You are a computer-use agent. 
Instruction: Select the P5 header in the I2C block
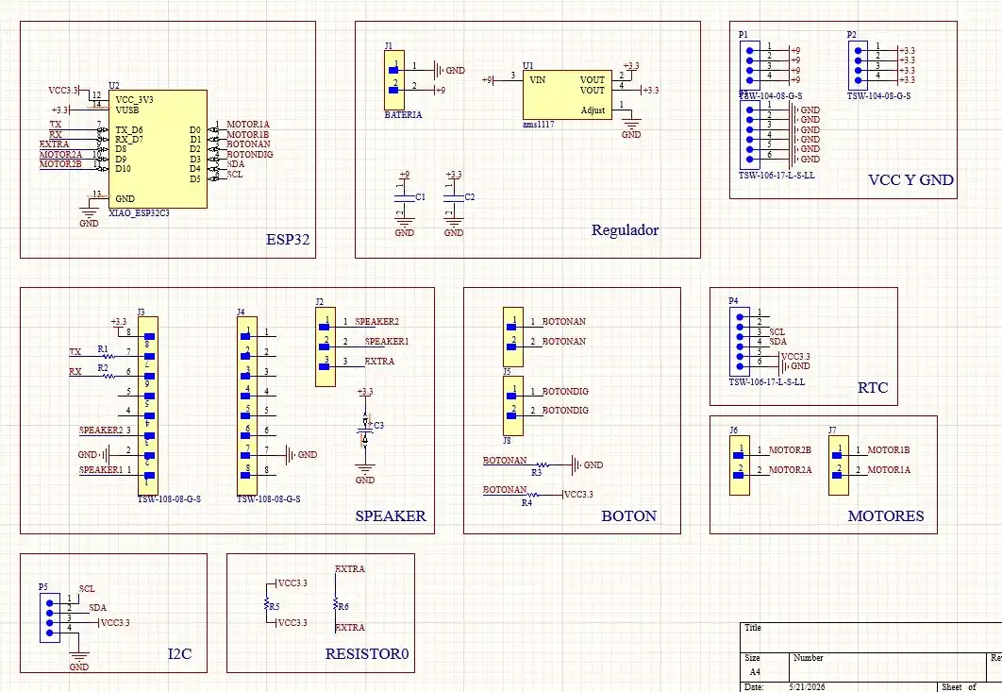(x=50, y=617)
